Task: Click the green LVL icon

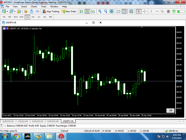Action: click(x=174, y=12)
